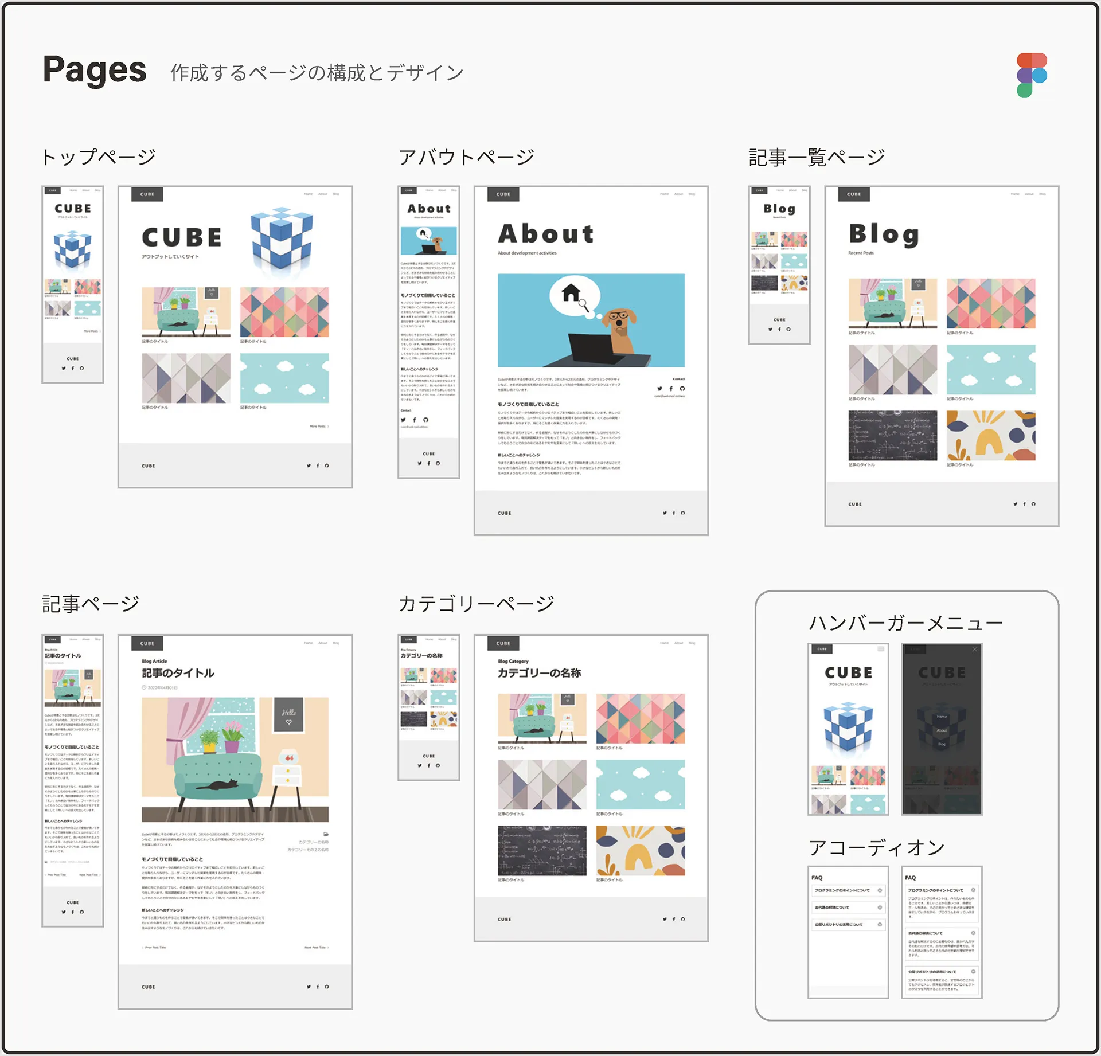Click the image icon next to カテゴリーの名称 on the article page

(326, 834)
